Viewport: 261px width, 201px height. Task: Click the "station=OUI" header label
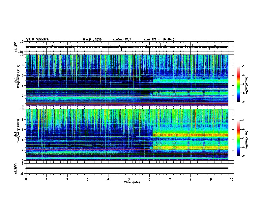pos(122,39)
